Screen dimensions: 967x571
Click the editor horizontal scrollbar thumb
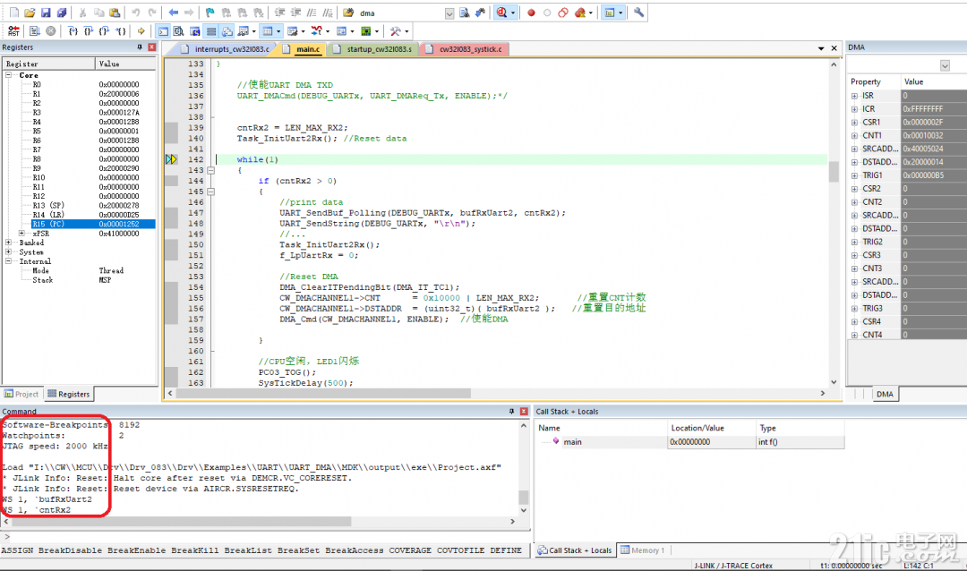(323, 394)
